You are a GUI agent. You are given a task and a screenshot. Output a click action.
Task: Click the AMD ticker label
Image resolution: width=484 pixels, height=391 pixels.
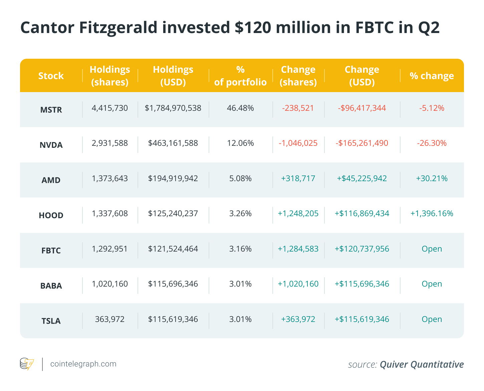coord(51,180)
